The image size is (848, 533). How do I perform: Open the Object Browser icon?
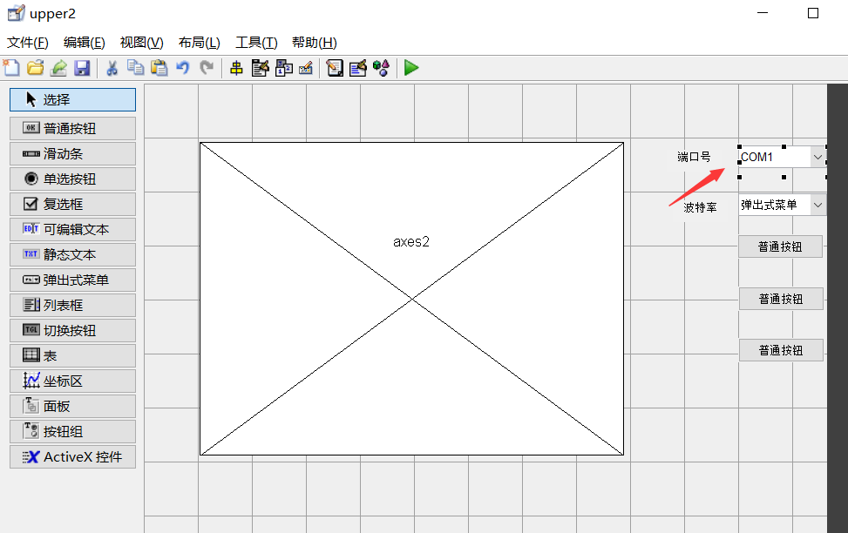point(381,68)
